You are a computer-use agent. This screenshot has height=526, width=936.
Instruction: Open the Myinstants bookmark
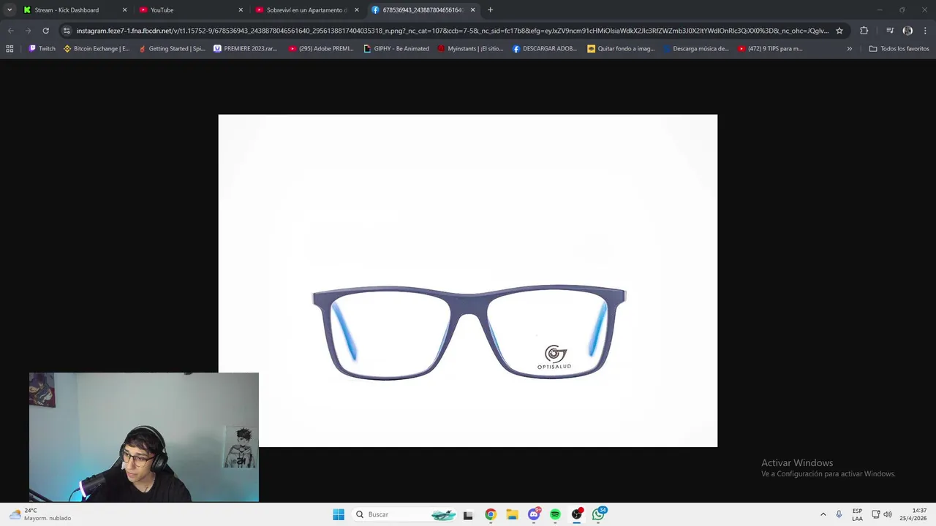tap(470, 49)
